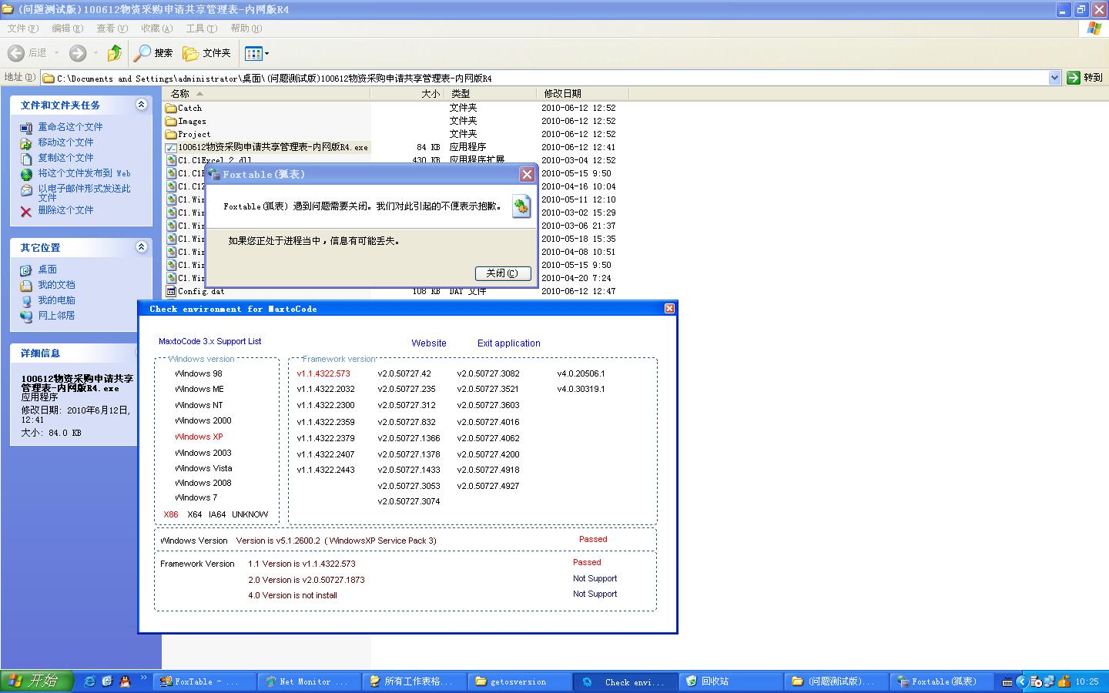Image resolution: width=1109 pixels, height=693 pixels.
Task: Click Exit application link
Action: point(508,343)
